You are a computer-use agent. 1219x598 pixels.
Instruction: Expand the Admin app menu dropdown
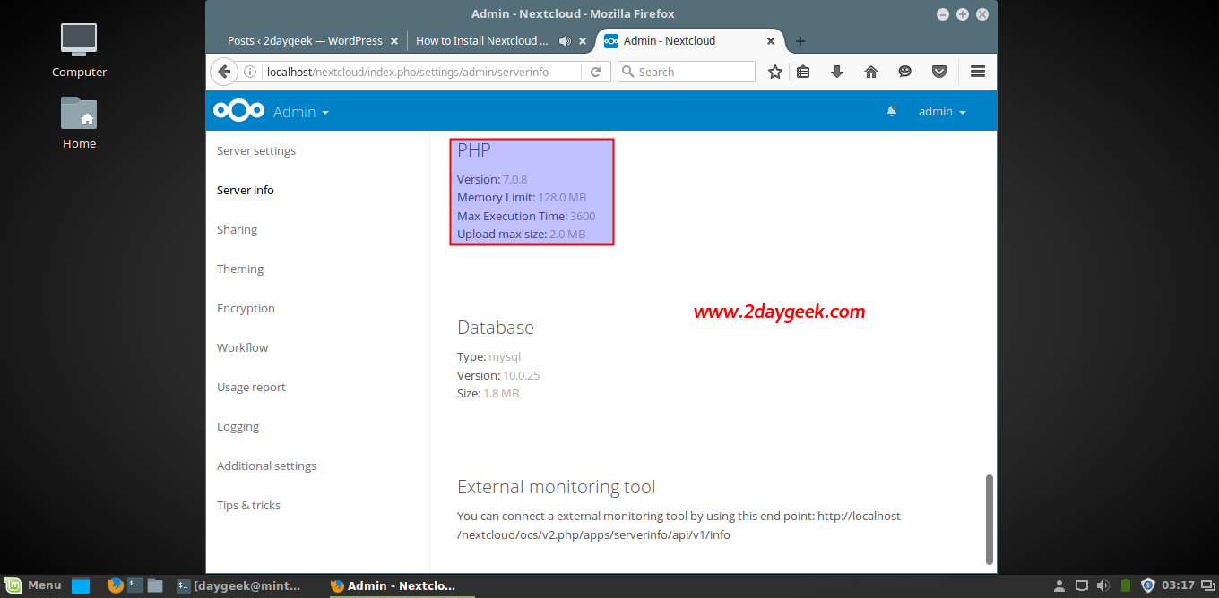(301, 112)
